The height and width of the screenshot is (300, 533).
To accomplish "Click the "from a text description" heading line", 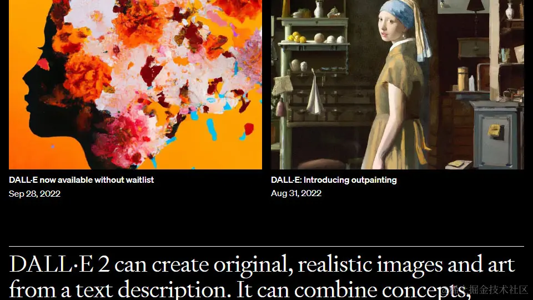I will point(117,290).
